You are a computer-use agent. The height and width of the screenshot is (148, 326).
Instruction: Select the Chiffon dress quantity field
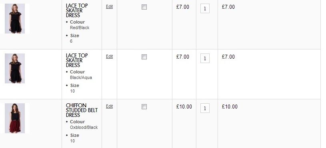[205, 108]
